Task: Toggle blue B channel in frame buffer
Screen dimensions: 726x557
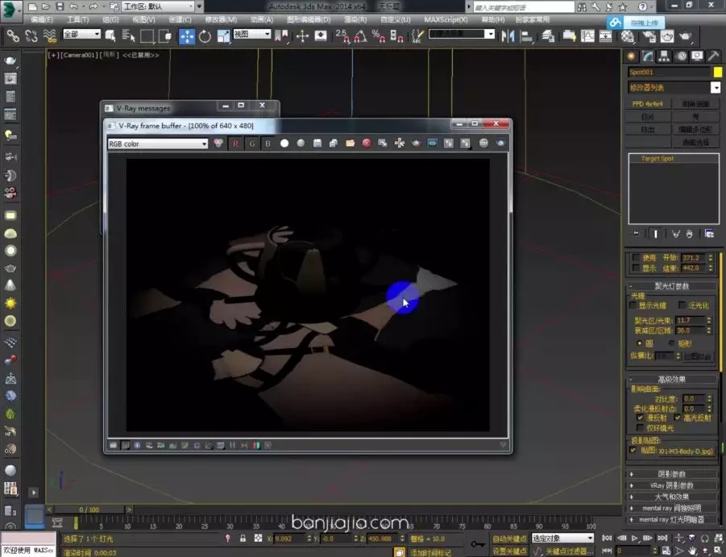Action: tap(268, 143)
